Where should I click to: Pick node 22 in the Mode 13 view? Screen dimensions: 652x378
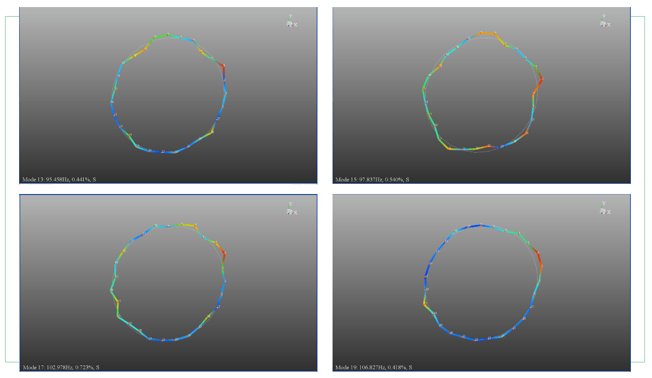163,151
